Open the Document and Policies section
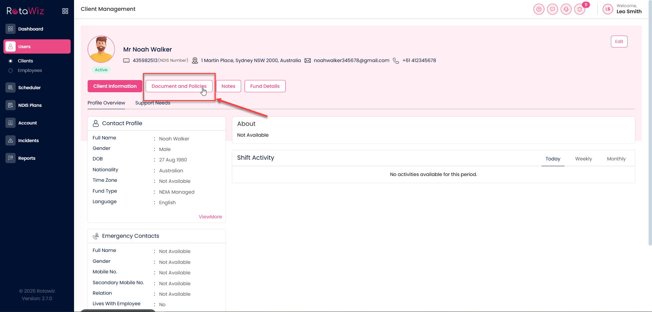 coord(179,86)
